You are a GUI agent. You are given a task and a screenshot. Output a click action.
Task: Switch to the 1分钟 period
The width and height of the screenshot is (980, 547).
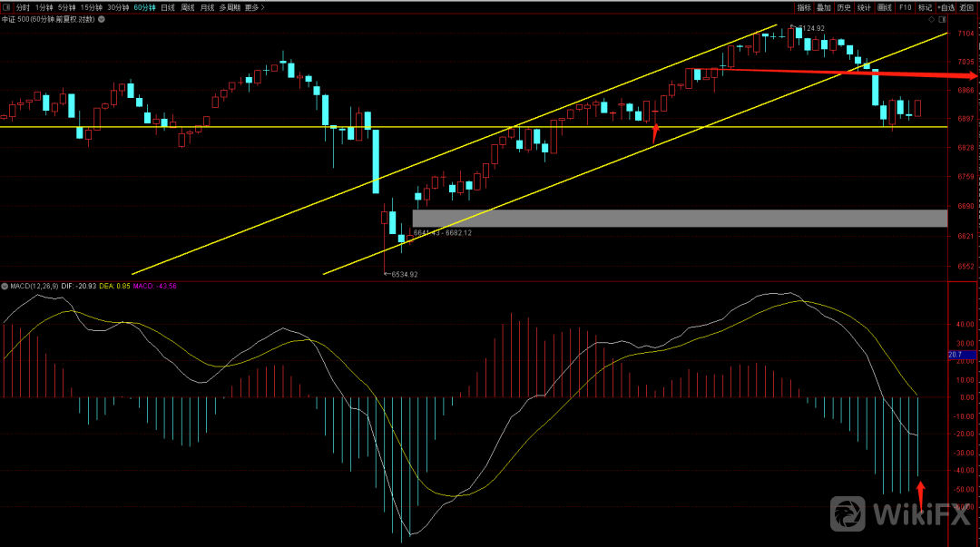44,7
